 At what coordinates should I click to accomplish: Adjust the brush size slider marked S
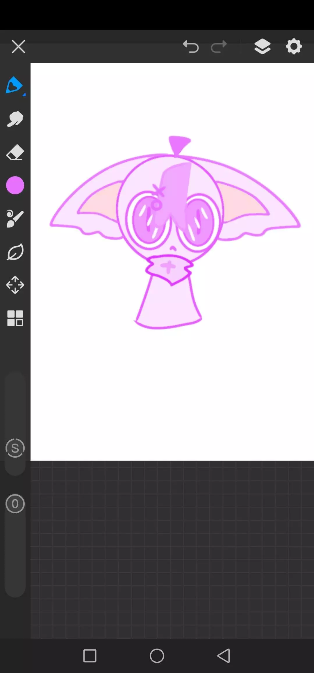coord(15,448)
